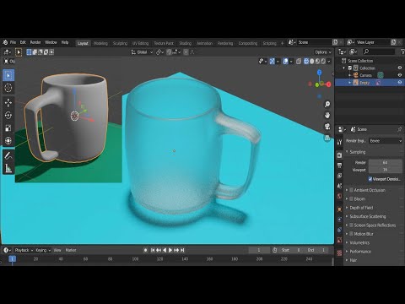This screenshot has width=405, height=304.
Task: Click the outliner filter funnel icon
Action: [x=402, y=52]
